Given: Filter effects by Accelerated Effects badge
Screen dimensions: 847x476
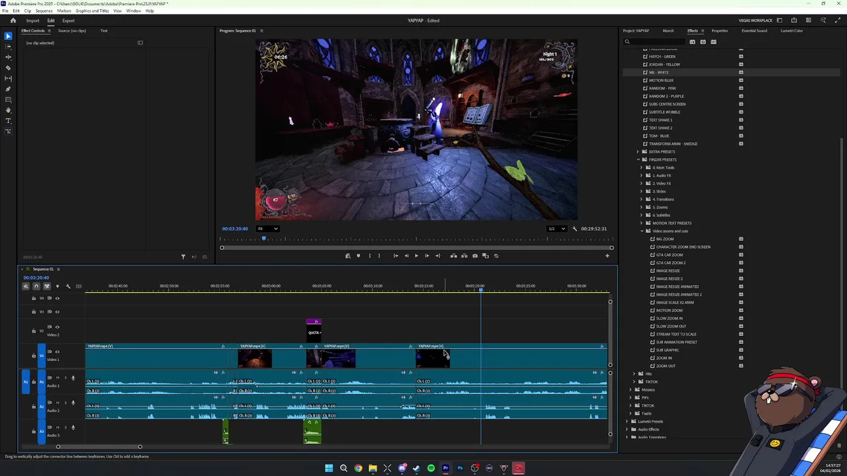Looking at the screenshot, I should pyautogui.click(x=692, y=42).
